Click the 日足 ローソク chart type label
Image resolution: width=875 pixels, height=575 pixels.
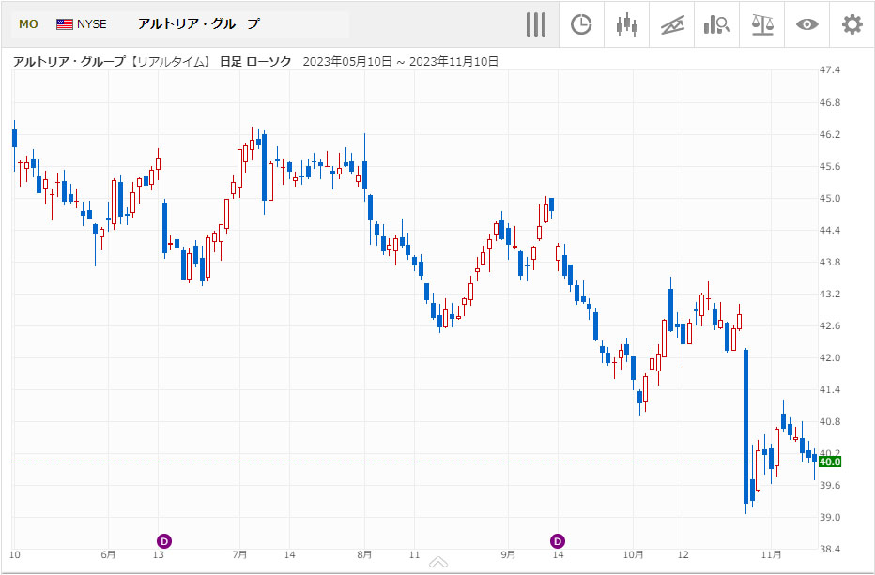(254, 62)
